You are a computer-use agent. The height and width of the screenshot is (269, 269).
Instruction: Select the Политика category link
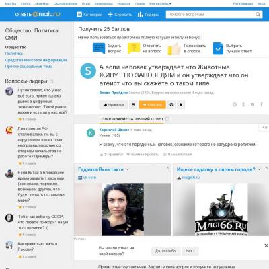pyautogui.click(x=14, y=54)
